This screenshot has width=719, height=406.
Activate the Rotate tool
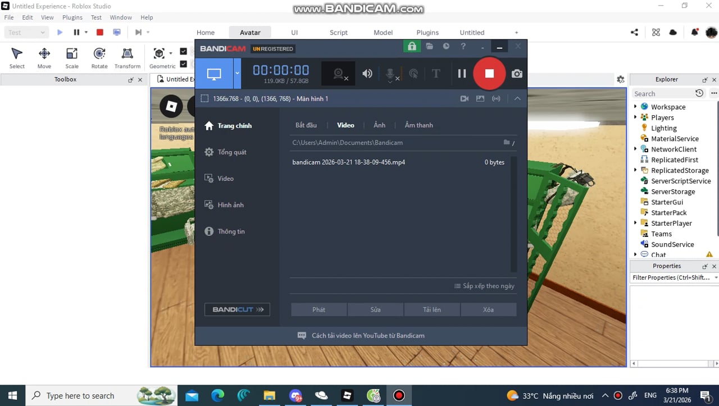[99, 58]
